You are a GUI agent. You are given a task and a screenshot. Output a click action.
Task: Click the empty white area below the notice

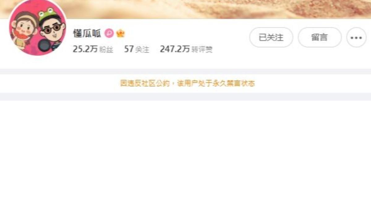[185, 155]
